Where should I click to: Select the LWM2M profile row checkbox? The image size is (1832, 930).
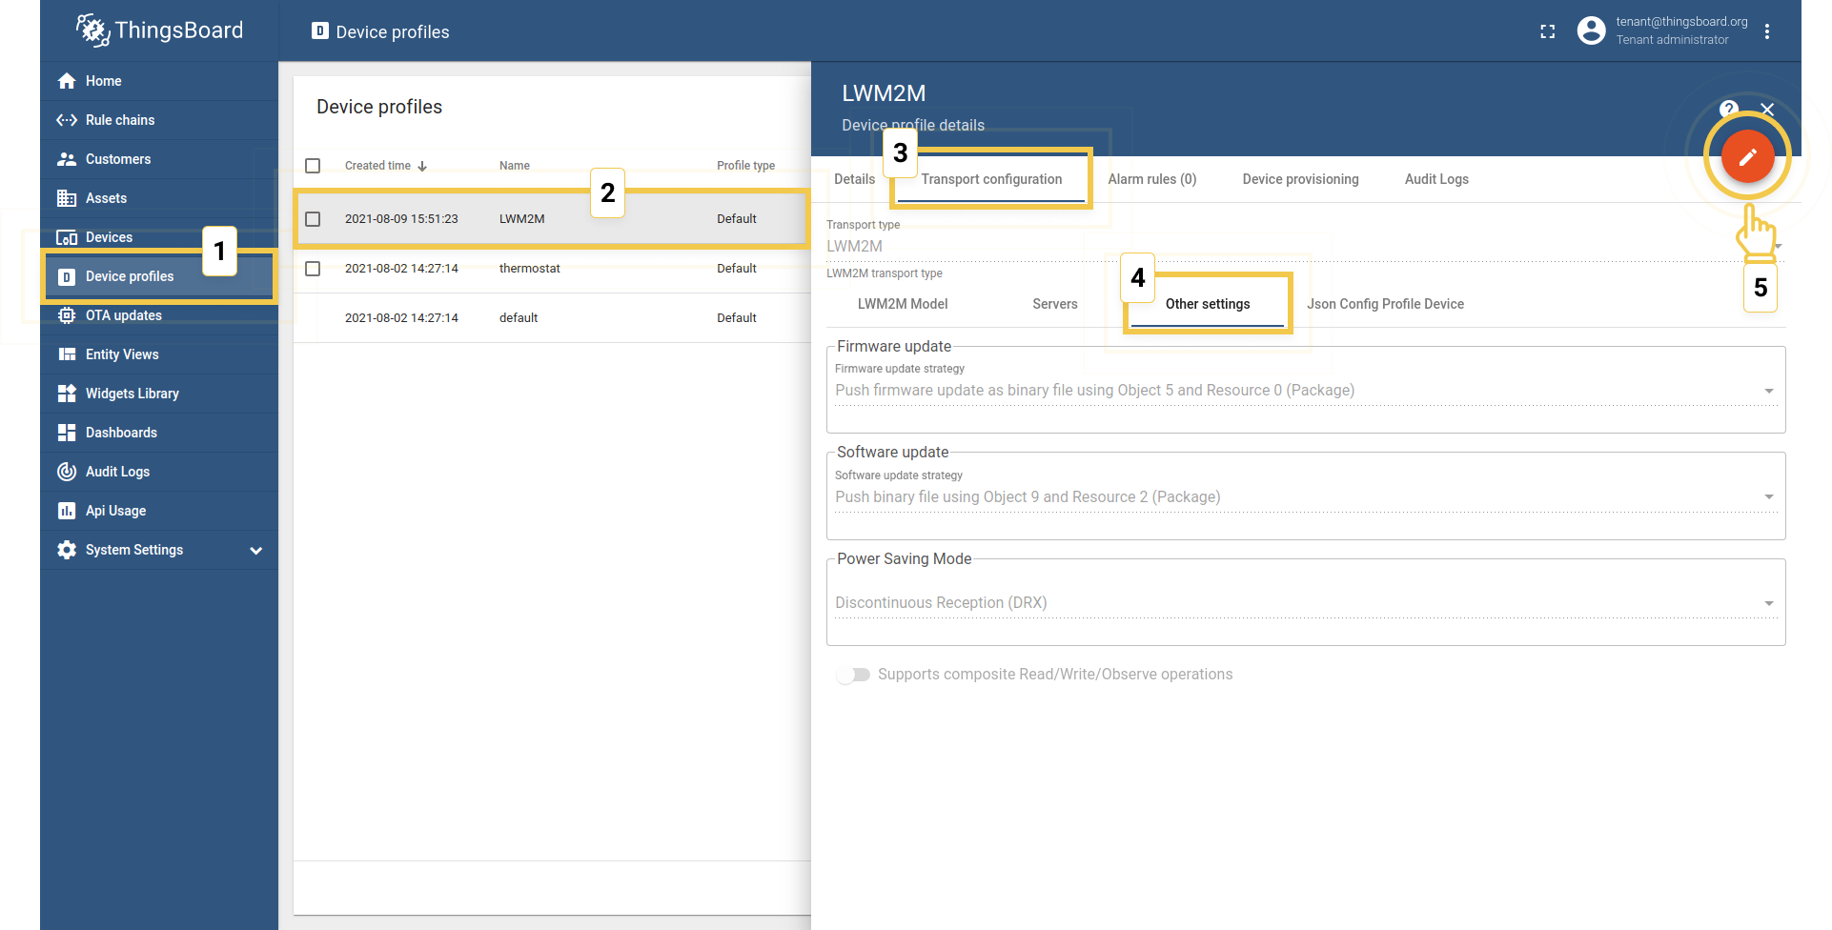pos(313,219)
